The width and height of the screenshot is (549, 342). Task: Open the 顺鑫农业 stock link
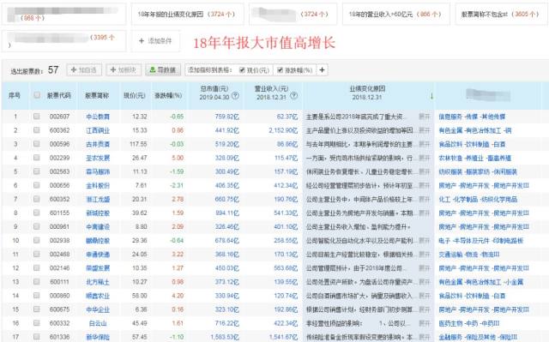(98, 296)
